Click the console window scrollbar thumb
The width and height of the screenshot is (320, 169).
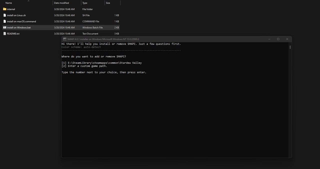(x=290, y=47)
